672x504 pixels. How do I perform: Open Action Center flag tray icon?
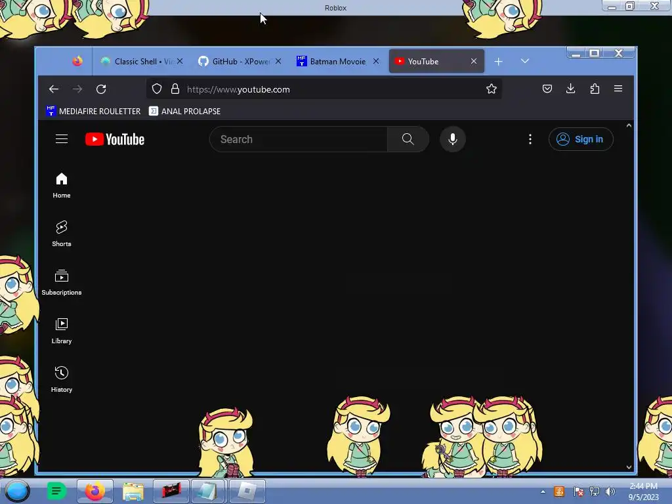click(x=578, y=492)
